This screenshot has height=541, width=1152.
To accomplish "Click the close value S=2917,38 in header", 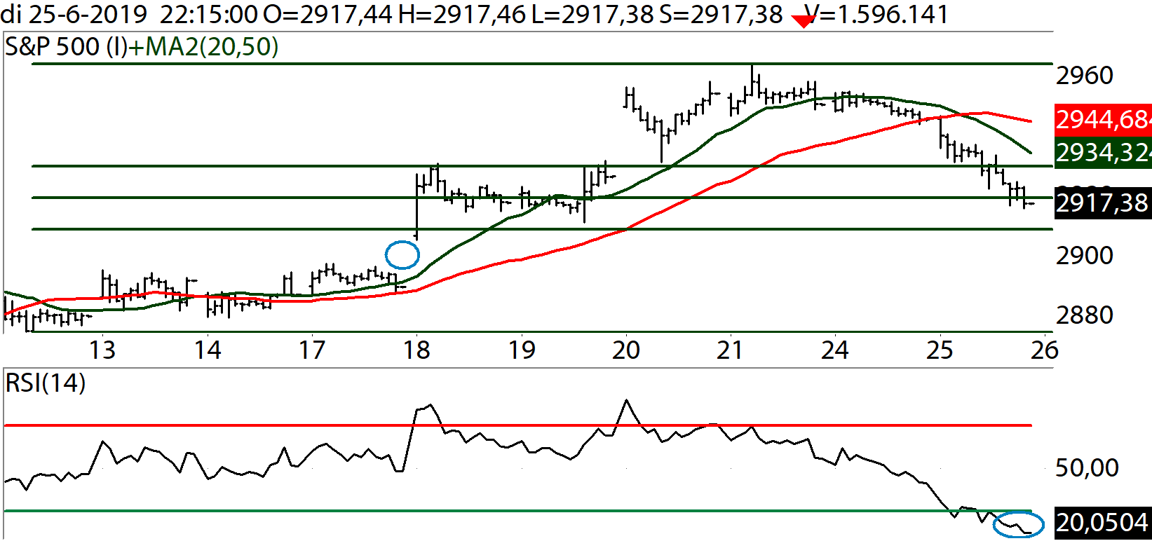I will coord(721,14).
